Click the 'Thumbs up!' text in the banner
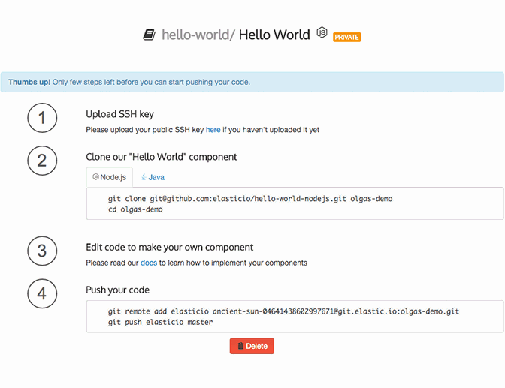 pos(29,82)
